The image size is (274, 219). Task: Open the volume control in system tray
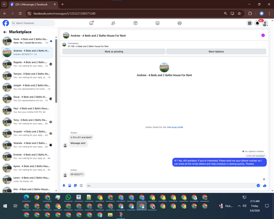[244, 206]
